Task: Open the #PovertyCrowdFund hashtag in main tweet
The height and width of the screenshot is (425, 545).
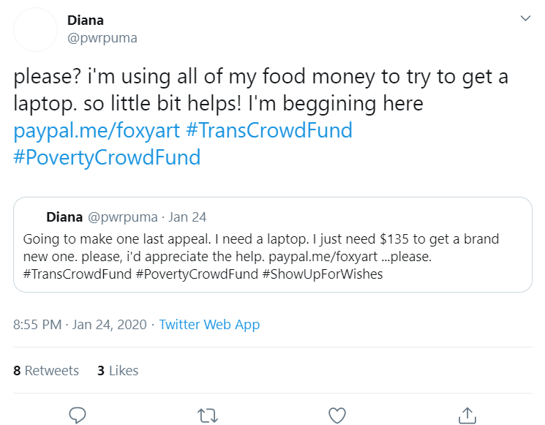Action: 107,157
